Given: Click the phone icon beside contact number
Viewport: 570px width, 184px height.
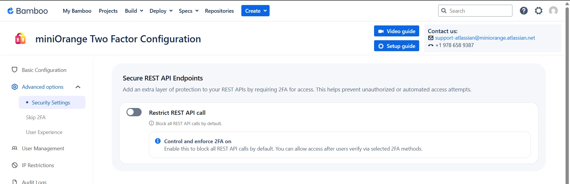Looking at the screenshot, I should [x=431, y=45].
